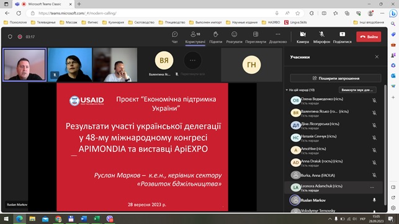Click the ВЯ participant avatar tile
The height and width of the screenshot is (224, 399).
point(164,60)
